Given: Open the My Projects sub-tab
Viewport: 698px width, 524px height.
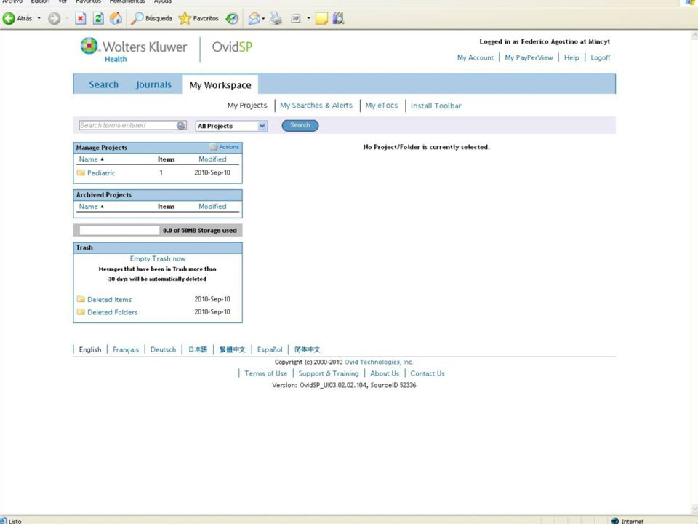Looking at the screenshot, I should click(247, 105).
